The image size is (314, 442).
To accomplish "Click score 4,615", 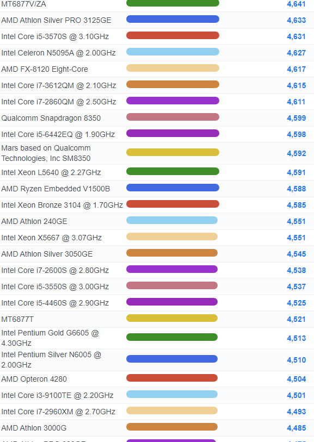I will pos(296,86).
